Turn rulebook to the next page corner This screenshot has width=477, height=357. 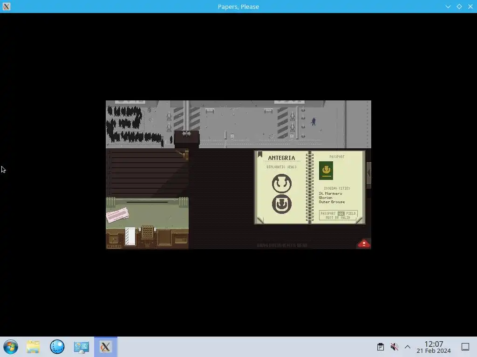coord(359,220)
